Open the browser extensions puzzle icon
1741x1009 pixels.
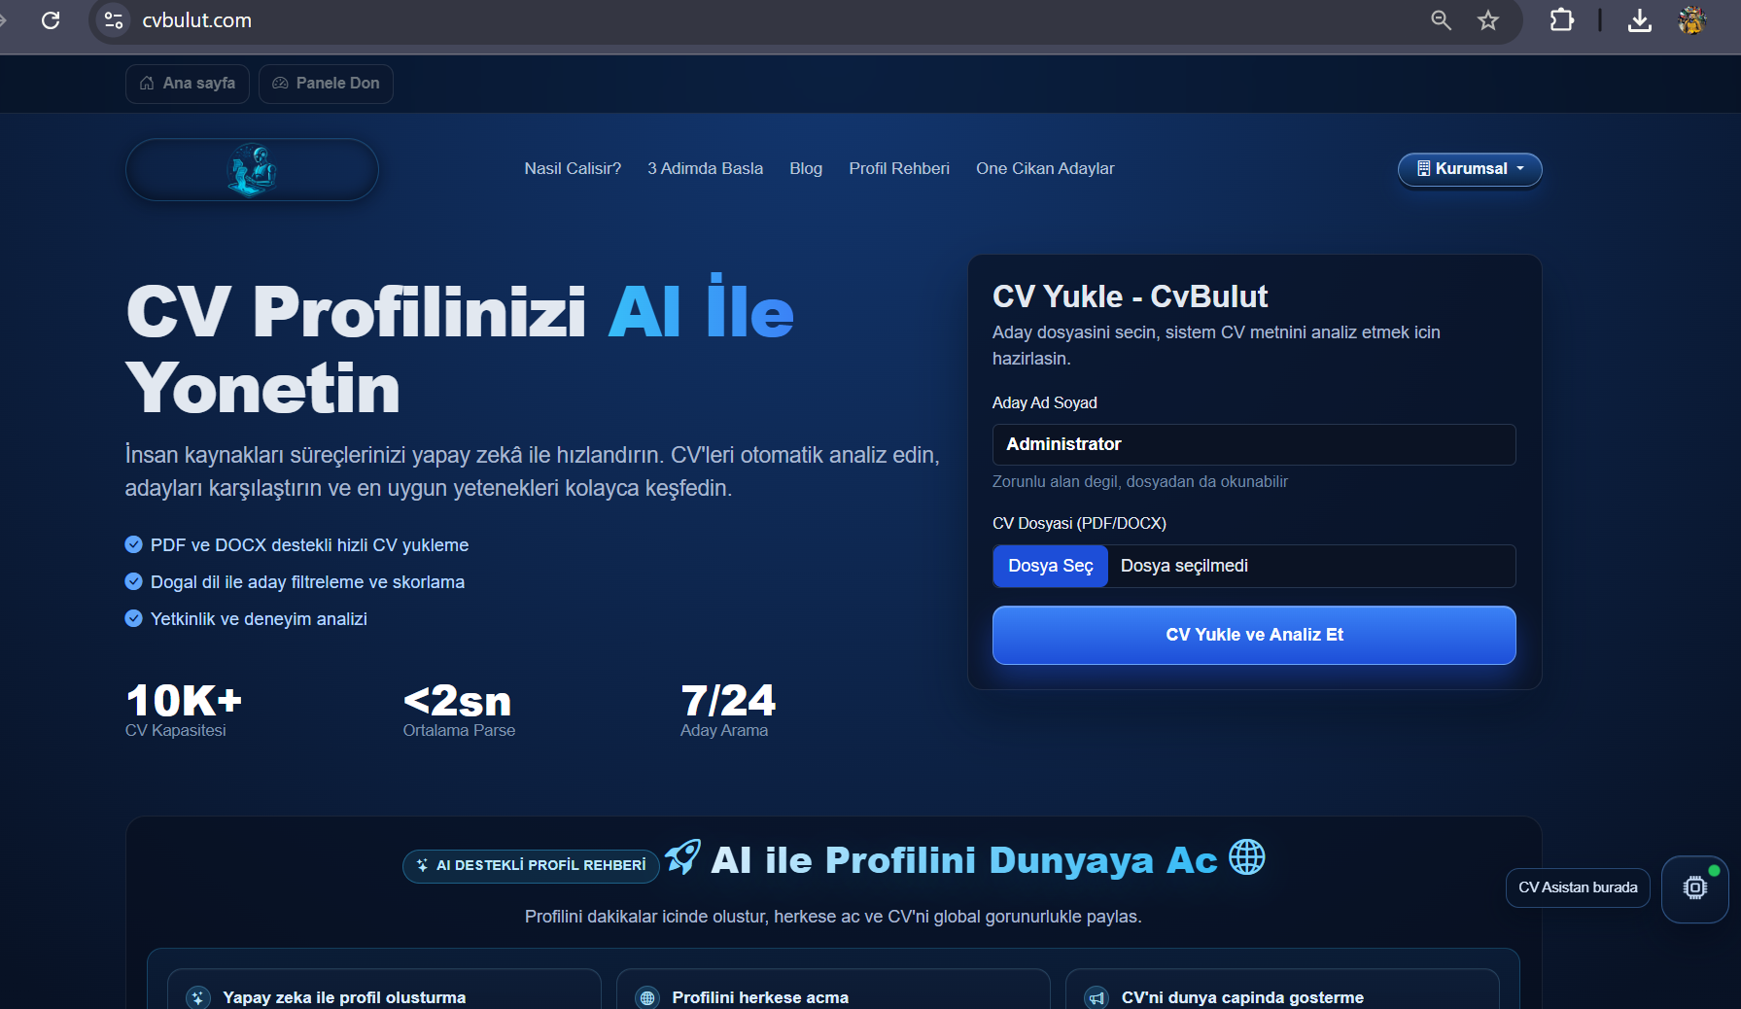1561,20
